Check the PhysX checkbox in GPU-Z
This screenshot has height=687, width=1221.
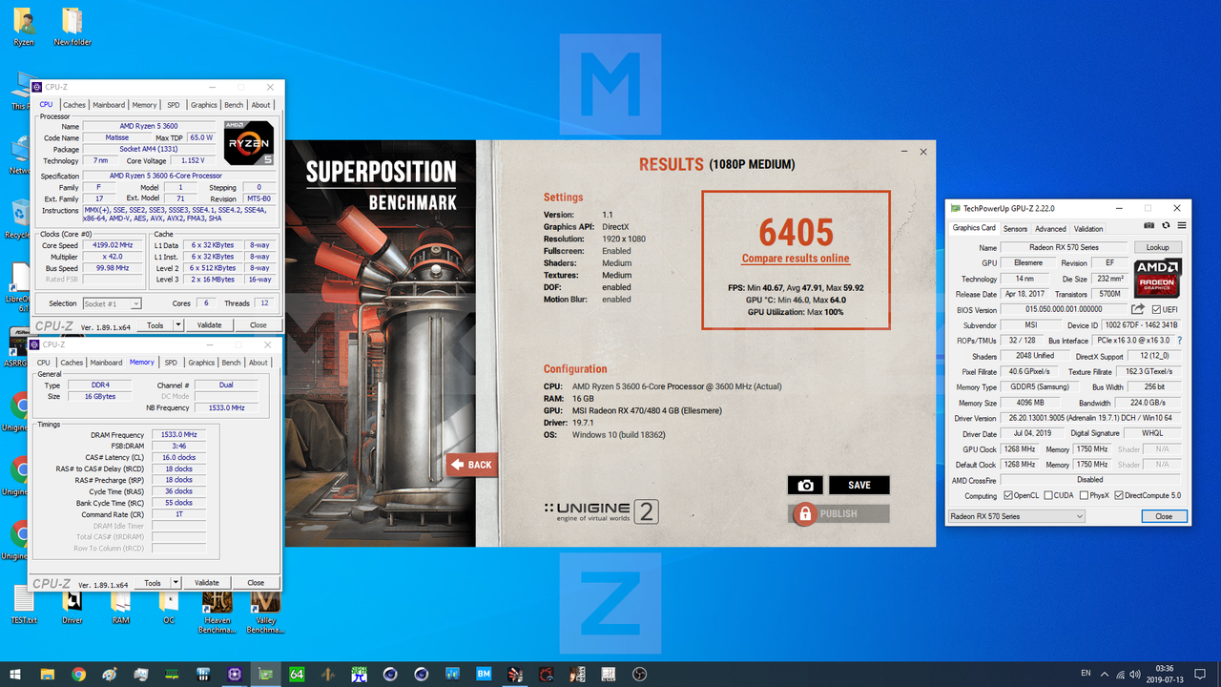point(1084,494)
